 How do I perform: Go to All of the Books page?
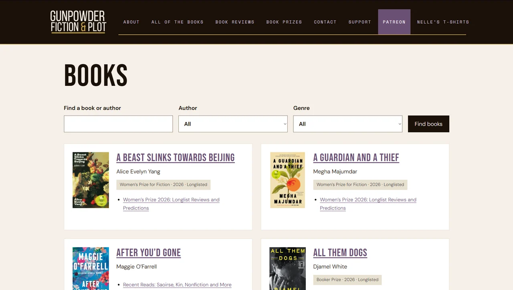click(178, 22)
